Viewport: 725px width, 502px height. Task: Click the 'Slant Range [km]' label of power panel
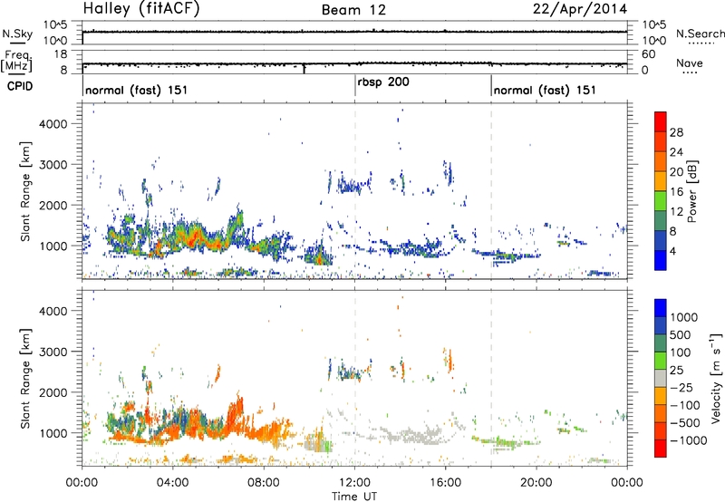point(25,191)
